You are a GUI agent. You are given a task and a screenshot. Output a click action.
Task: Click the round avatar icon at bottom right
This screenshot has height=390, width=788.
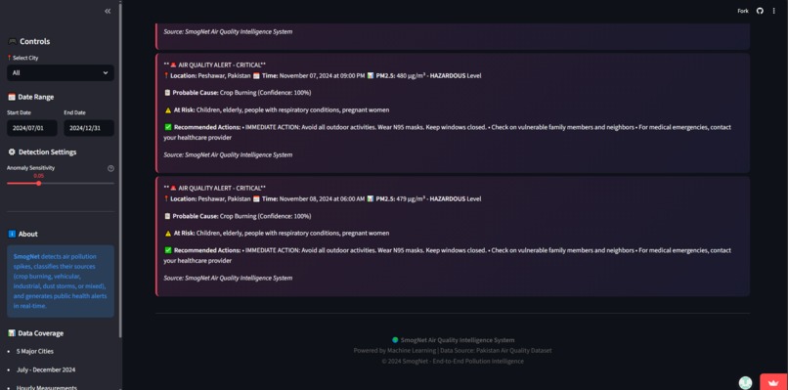click(745, 383)
